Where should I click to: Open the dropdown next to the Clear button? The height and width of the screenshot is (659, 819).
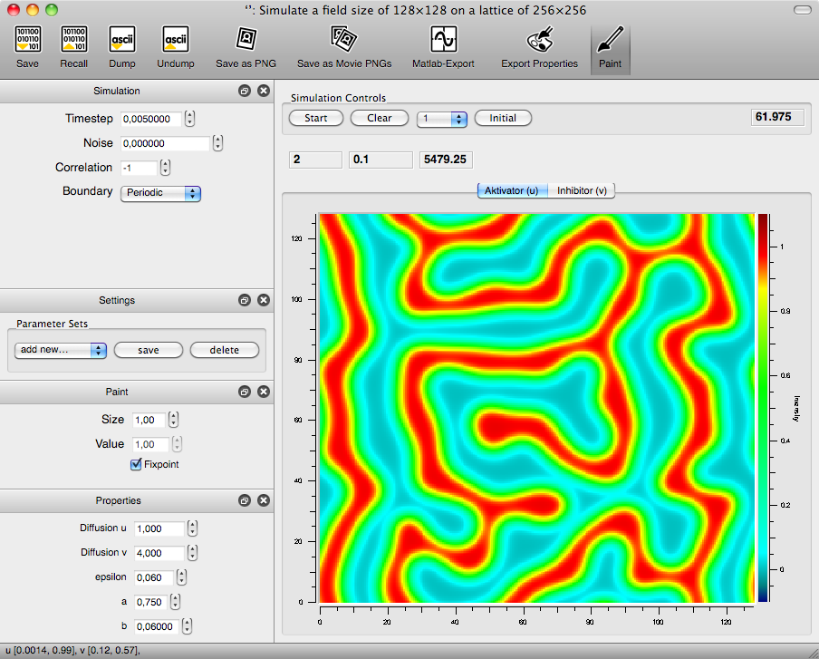(442, 119)
